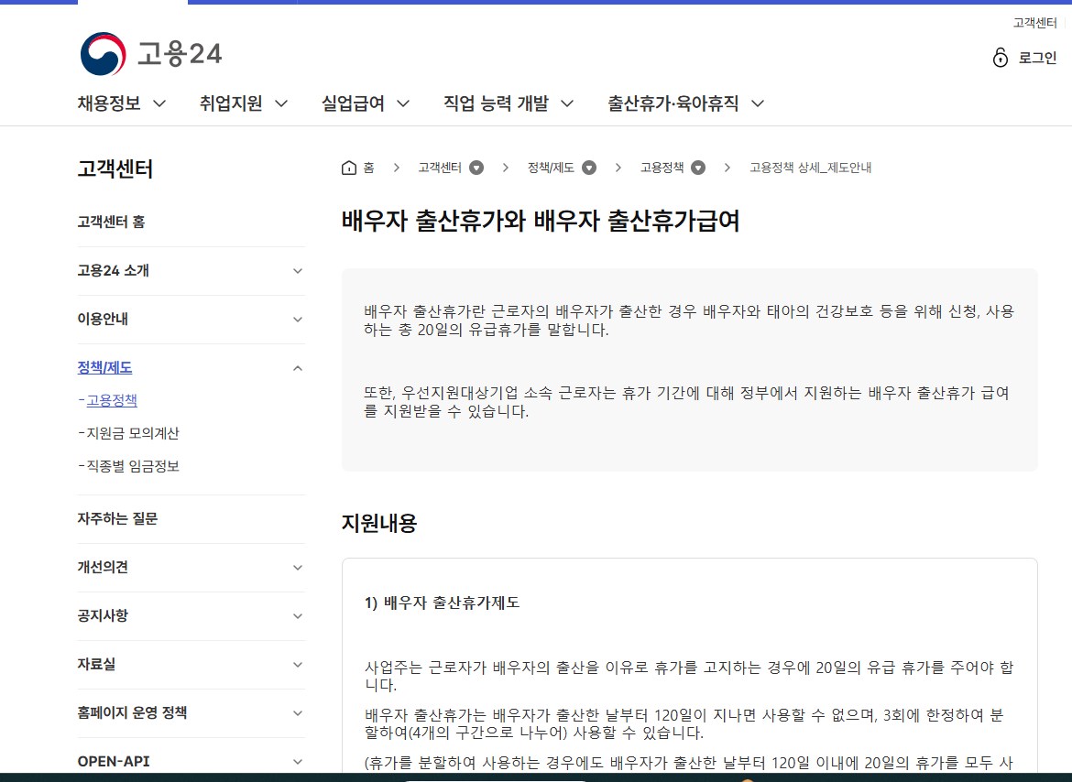Select the active browser tab above the page
Screen dimensions: 1072x782
tap(133, 3)
